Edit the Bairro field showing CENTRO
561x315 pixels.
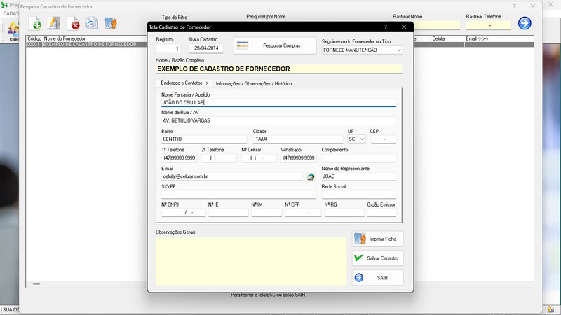tap(204, 139)
